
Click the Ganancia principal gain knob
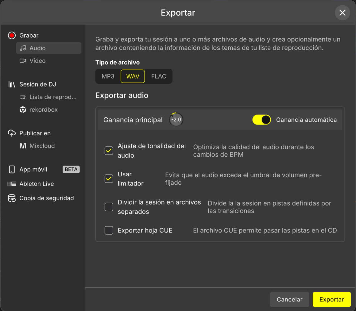click(x=176, y=120)
